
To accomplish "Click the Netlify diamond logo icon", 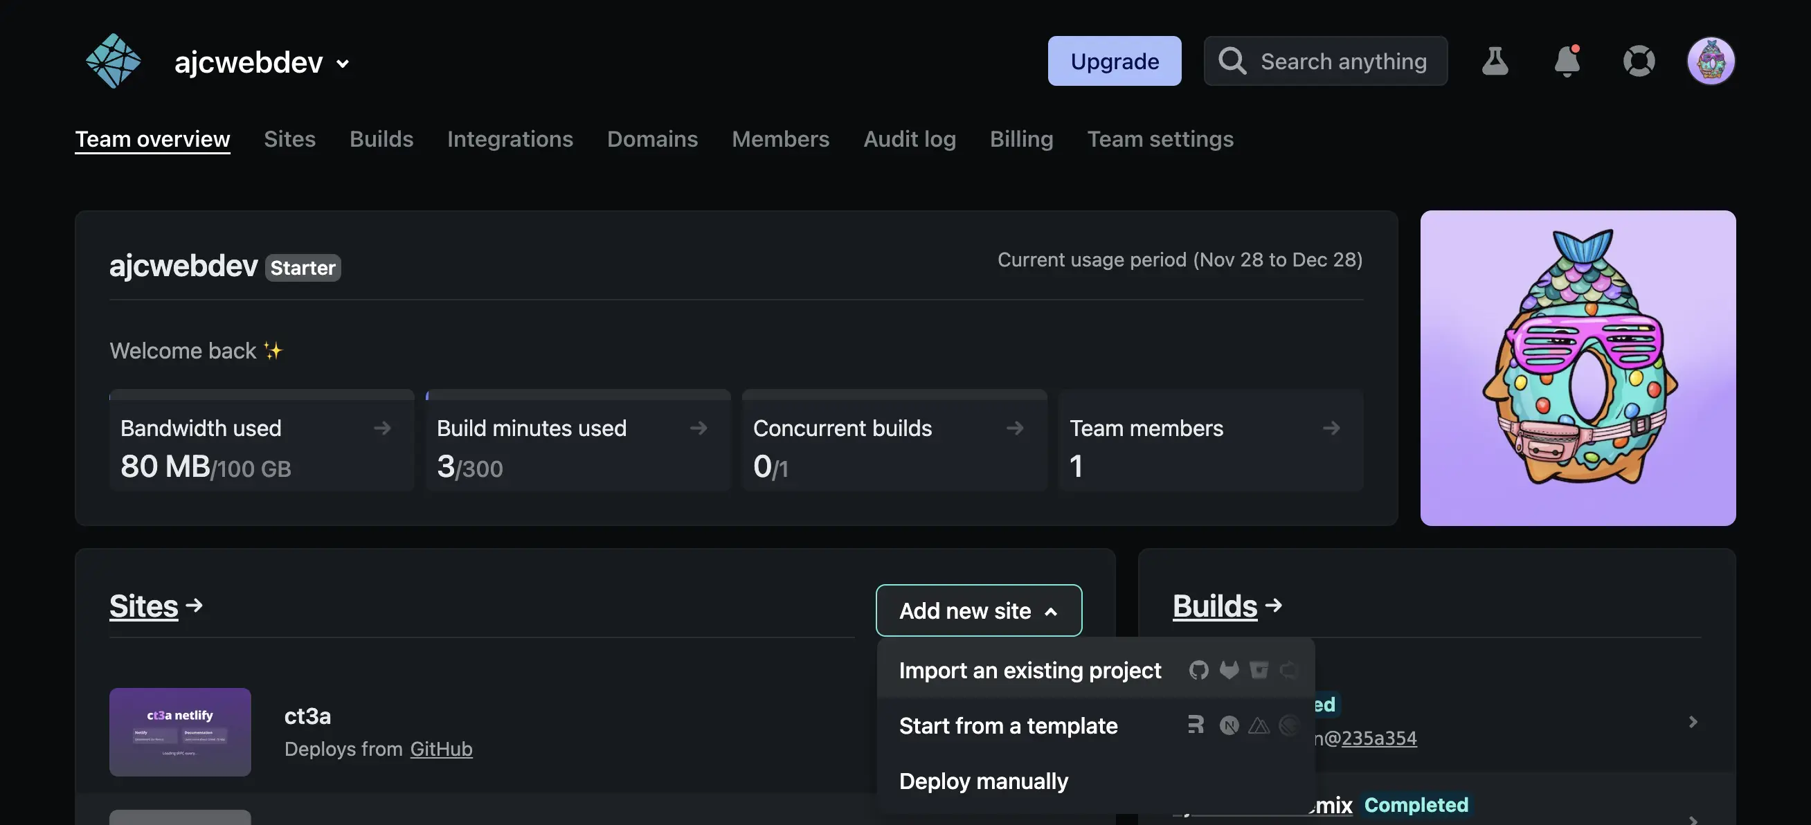I will click(x=111, y=59).
